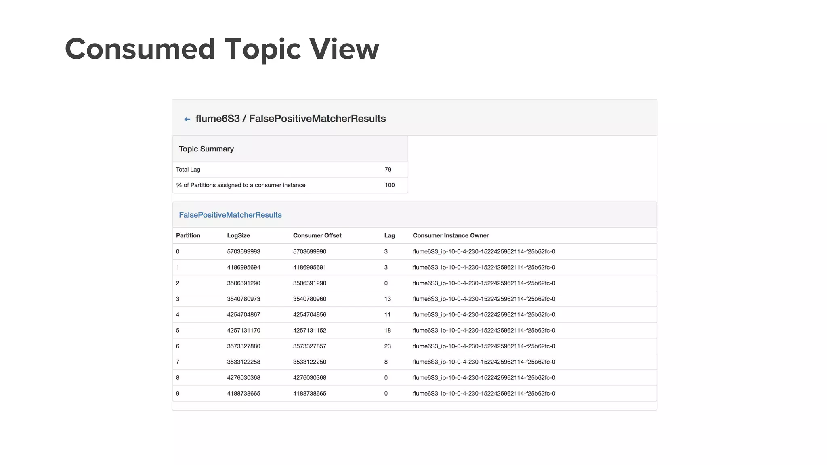Click LogSize 4254704867 in partition 4 row
Viewport: 827px width, 465px height.
click(x=243, y=314)
